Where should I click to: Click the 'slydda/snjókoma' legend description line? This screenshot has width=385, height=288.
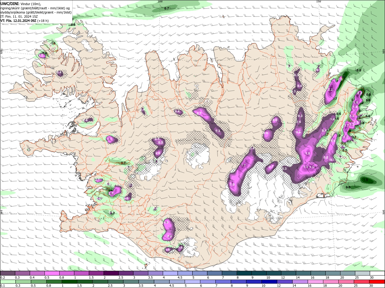pyautogui.click(x=36, y=12)
